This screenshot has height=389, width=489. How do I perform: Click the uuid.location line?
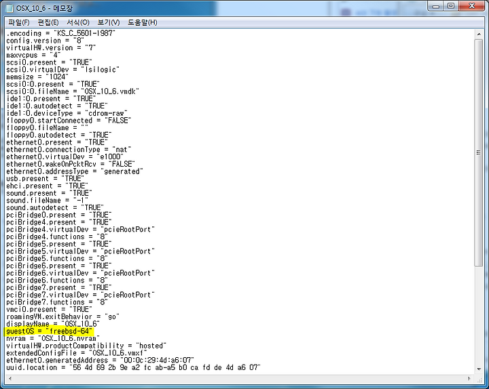pyautogui.click(x=133, y=367)
